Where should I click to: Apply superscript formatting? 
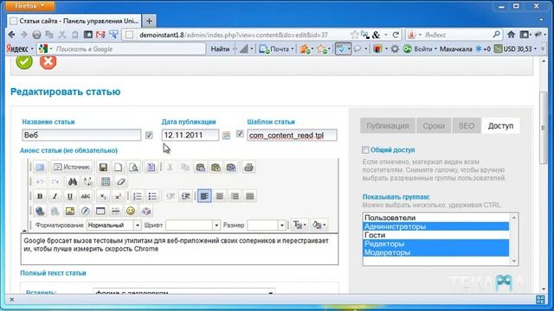tap(118, 196)
